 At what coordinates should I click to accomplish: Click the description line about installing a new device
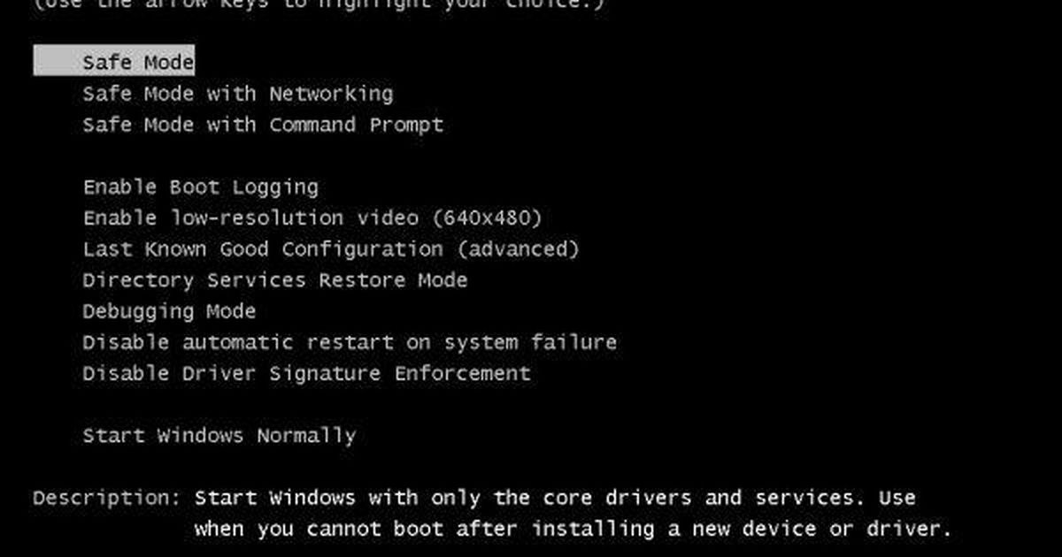click(573, 530)
